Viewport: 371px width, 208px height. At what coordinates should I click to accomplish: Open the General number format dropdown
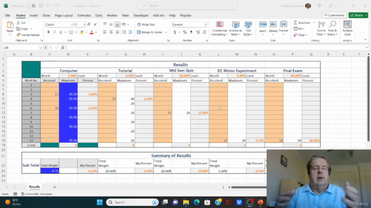tap(205, 24)
